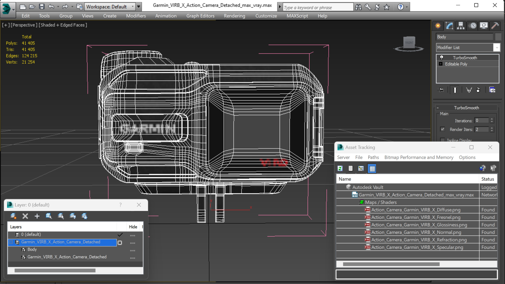Click the Shaded + Edged Faces label
505x284 pixels.
(63, 25)
